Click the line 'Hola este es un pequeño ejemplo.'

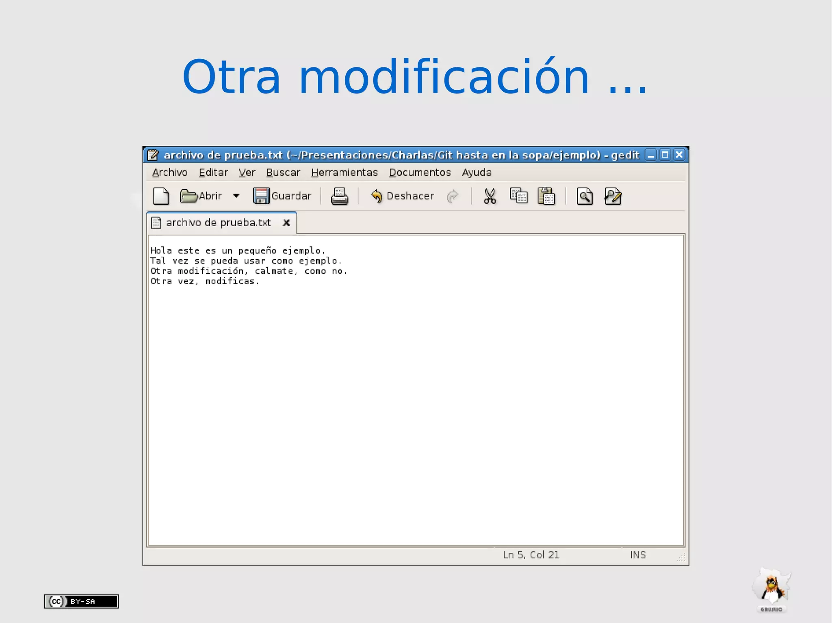tap(238, 251)
